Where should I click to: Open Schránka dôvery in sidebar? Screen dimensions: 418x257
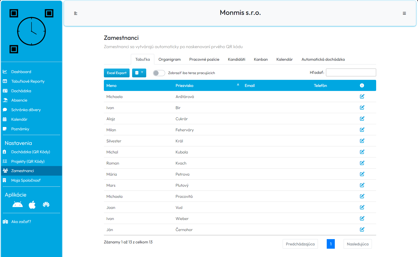(x=32, y=110)
